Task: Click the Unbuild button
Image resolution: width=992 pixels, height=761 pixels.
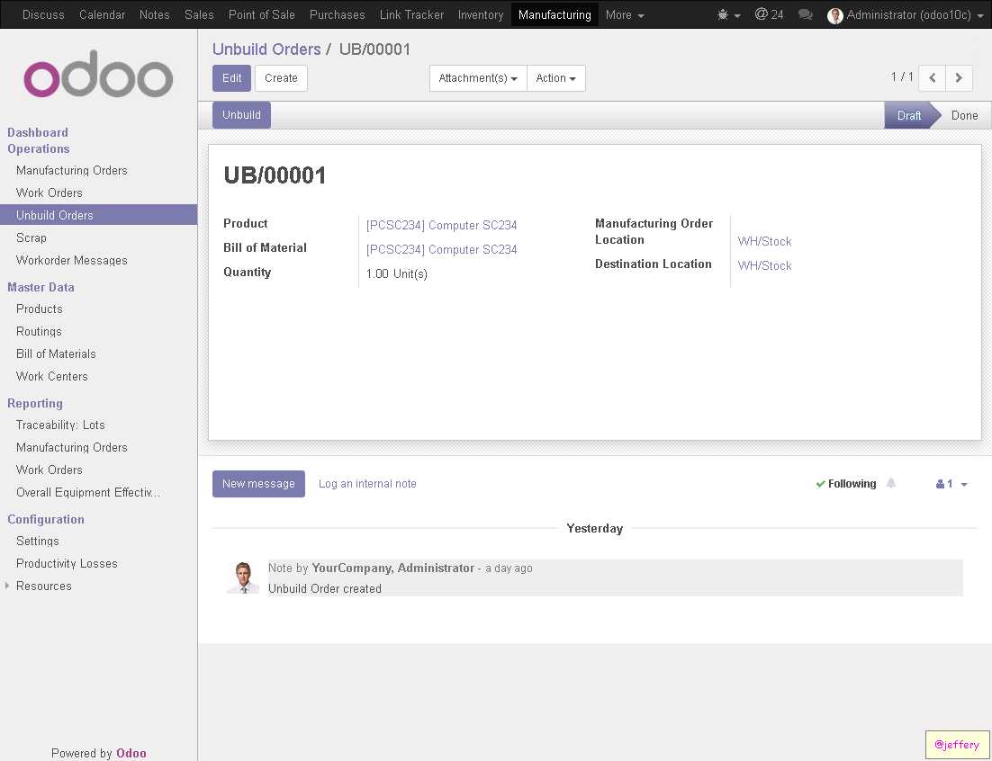Action: [x=241, y=115]
